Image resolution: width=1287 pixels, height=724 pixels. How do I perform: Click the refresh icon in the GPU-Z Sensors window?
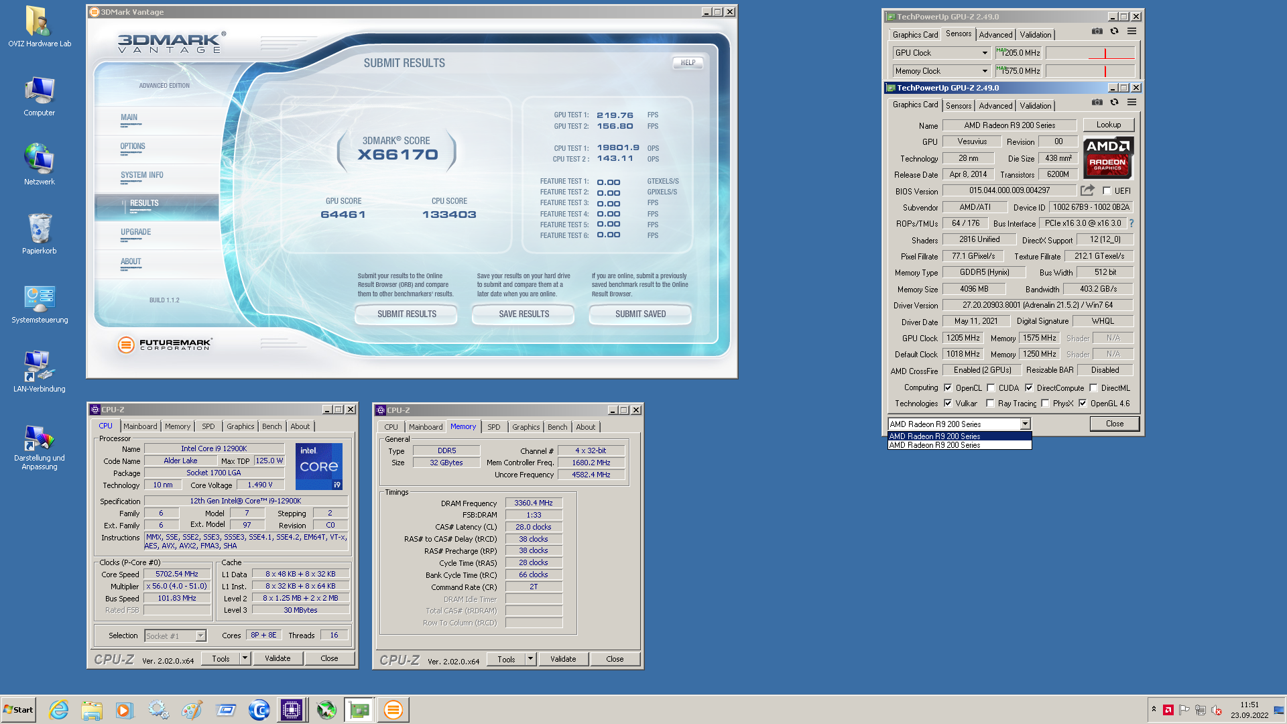coord(1114,32)
